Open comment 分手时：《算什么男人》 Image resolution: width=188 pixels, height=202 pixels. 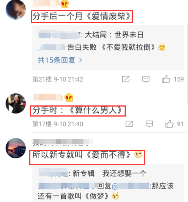point(78,111)
